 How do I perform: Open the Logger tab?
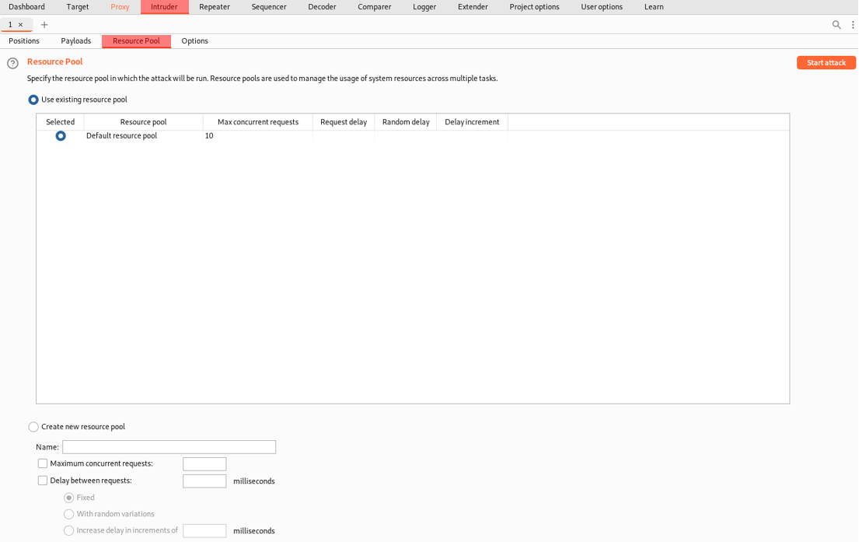tap(424, 7)
